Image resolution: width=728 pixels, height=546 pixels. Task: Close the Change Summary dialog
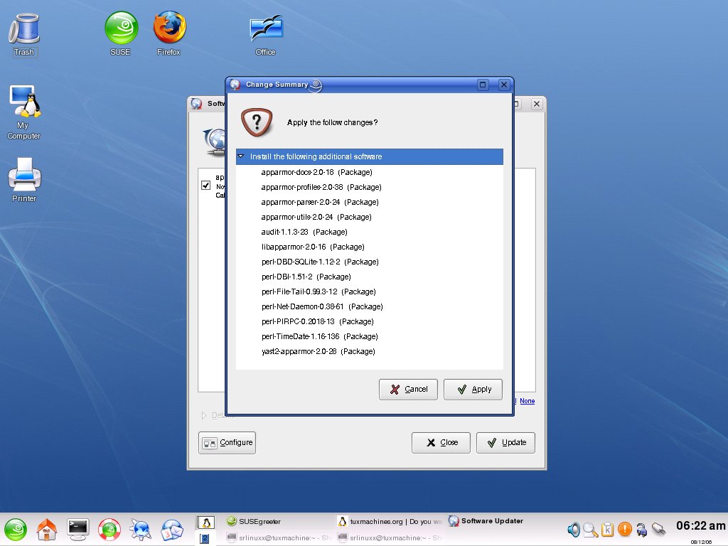click(x=504, y=85)
